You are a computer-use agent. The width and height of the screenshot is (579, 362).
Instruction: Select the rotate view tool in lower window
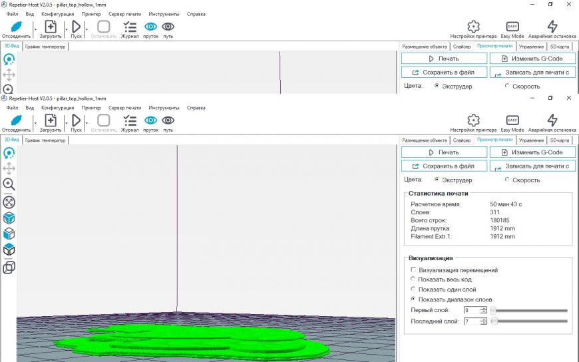click(9, 153)
